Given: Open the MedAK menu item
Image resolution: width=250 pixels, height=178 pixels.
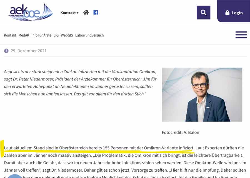Looking at the screenshot, I should point(24,35).
